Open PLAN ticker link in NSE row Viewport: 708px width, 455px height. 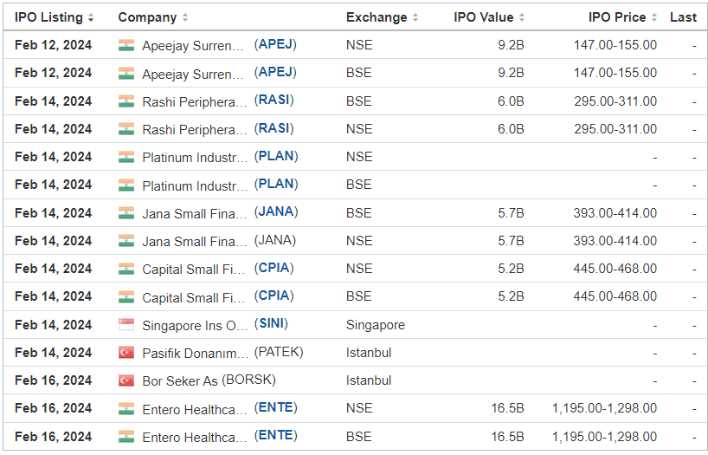[x=276, y=157]
